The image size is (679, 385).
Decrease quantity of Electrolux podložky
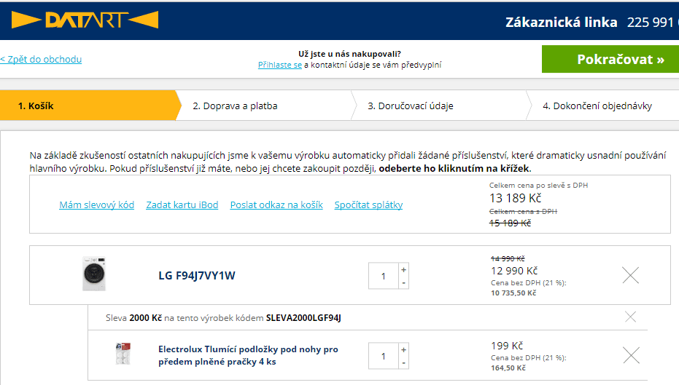[x=403, y=362]
